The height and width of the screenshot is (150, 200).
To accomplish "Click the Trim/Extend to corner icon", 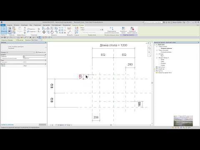I will (x=56, y=32).
